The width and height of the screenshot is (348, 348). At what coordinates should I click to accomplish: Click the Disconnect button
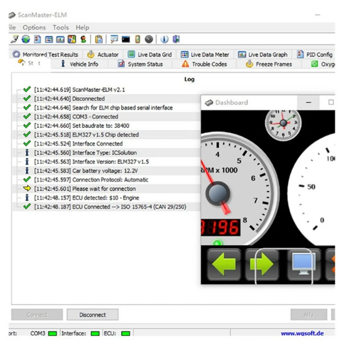pos(93,315)
